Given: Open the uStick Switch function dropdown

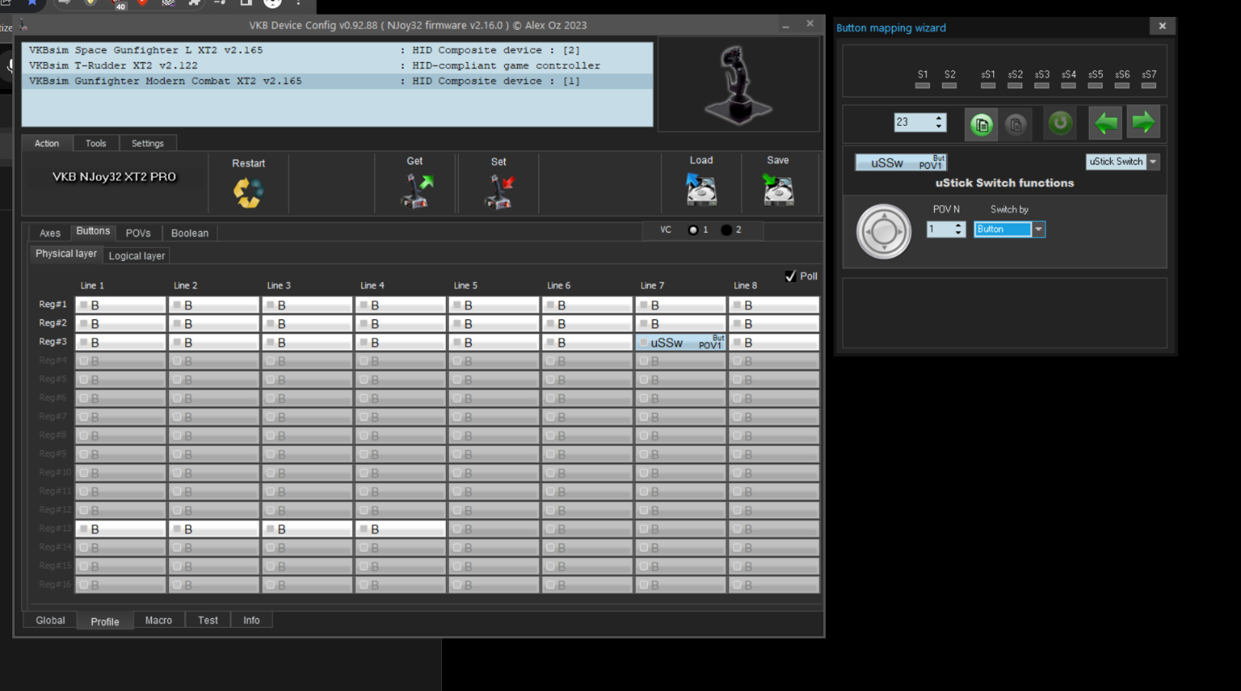Looking at the screenshot, I should coord(1153,161).
